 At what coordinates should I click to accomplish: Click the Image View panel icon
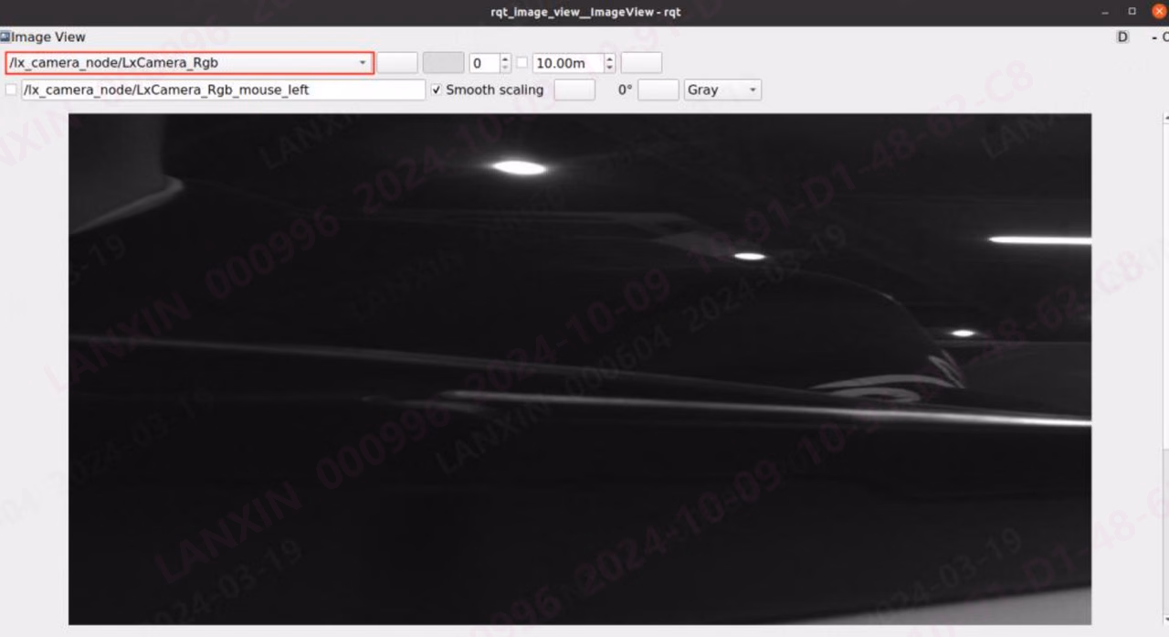[x=5, y=37]
